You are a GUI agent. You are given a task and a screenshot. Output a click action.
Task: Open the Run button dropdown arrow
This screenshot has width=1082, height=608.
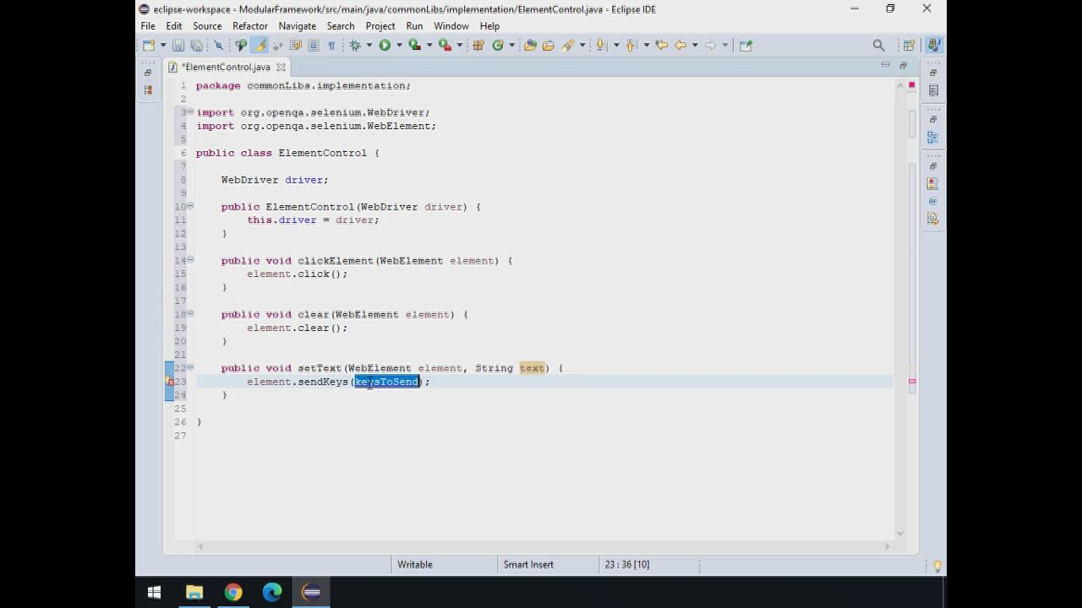399,46
